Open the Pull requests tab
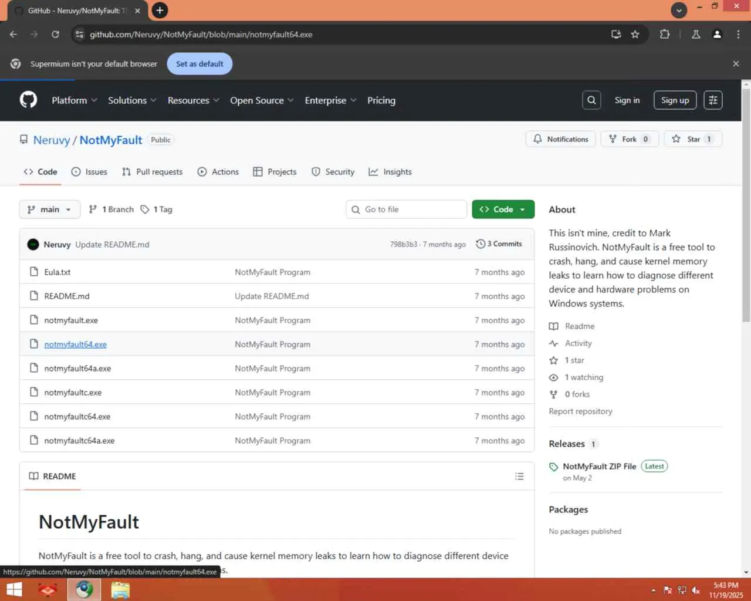Viewport: 751px width, 601px height. (153, 172)
